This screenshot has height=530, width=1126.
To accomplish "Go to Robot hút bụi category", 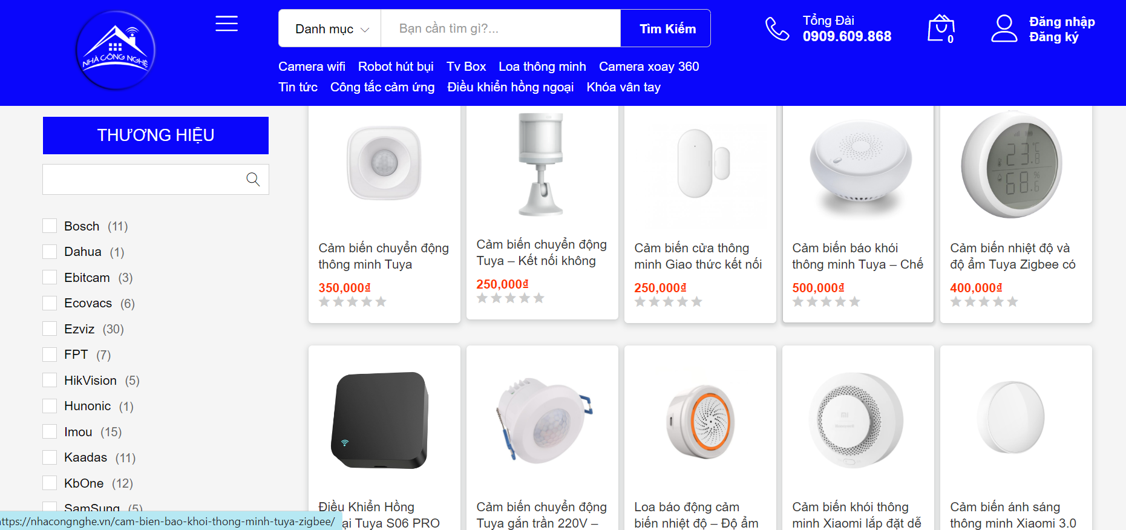I will tap(396, 67).
